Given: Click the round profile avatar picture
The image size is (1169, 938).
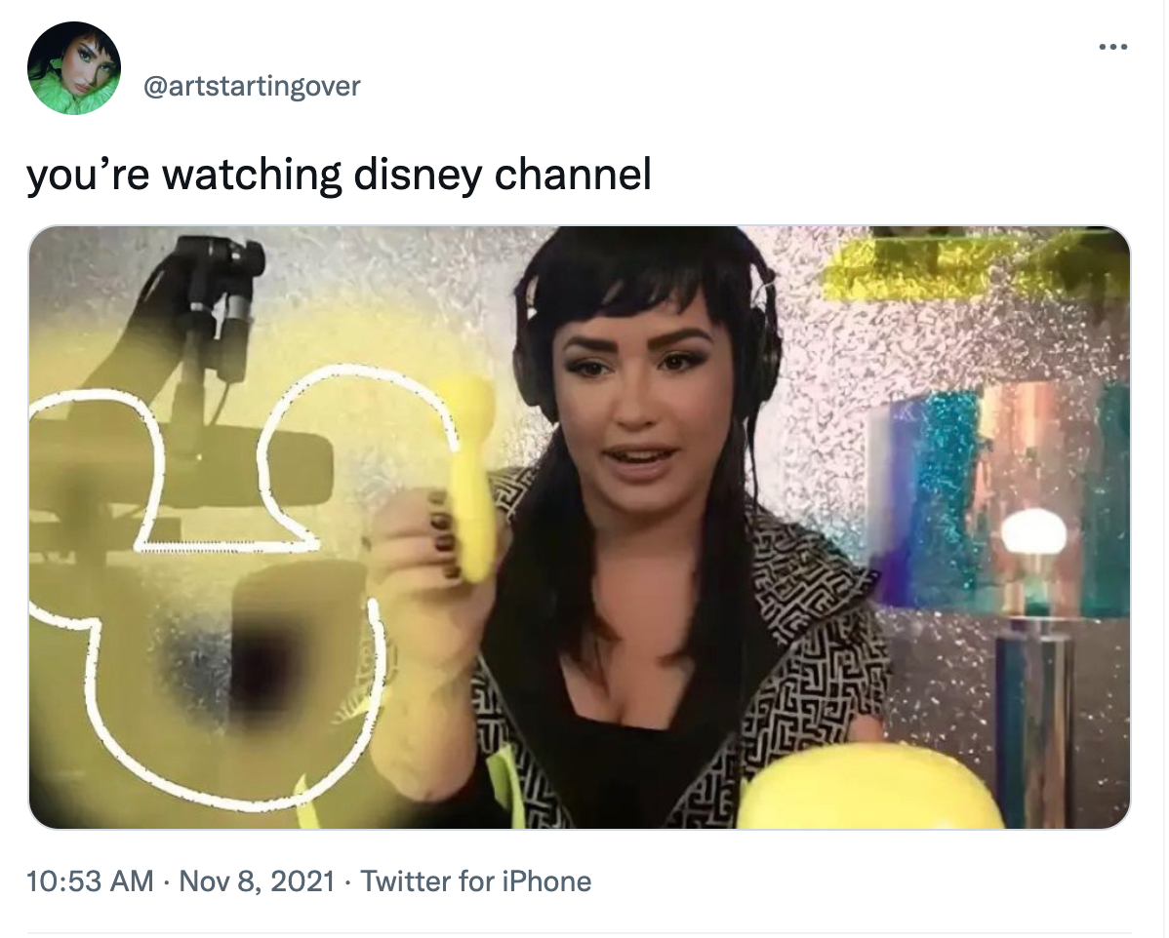Looking at the screenshot, I should 74,68.
